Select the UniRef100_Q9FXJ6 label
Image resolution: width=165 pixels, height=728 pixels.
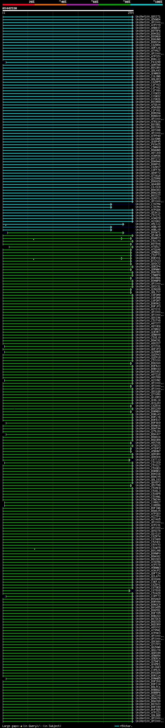tap(148, 48)
